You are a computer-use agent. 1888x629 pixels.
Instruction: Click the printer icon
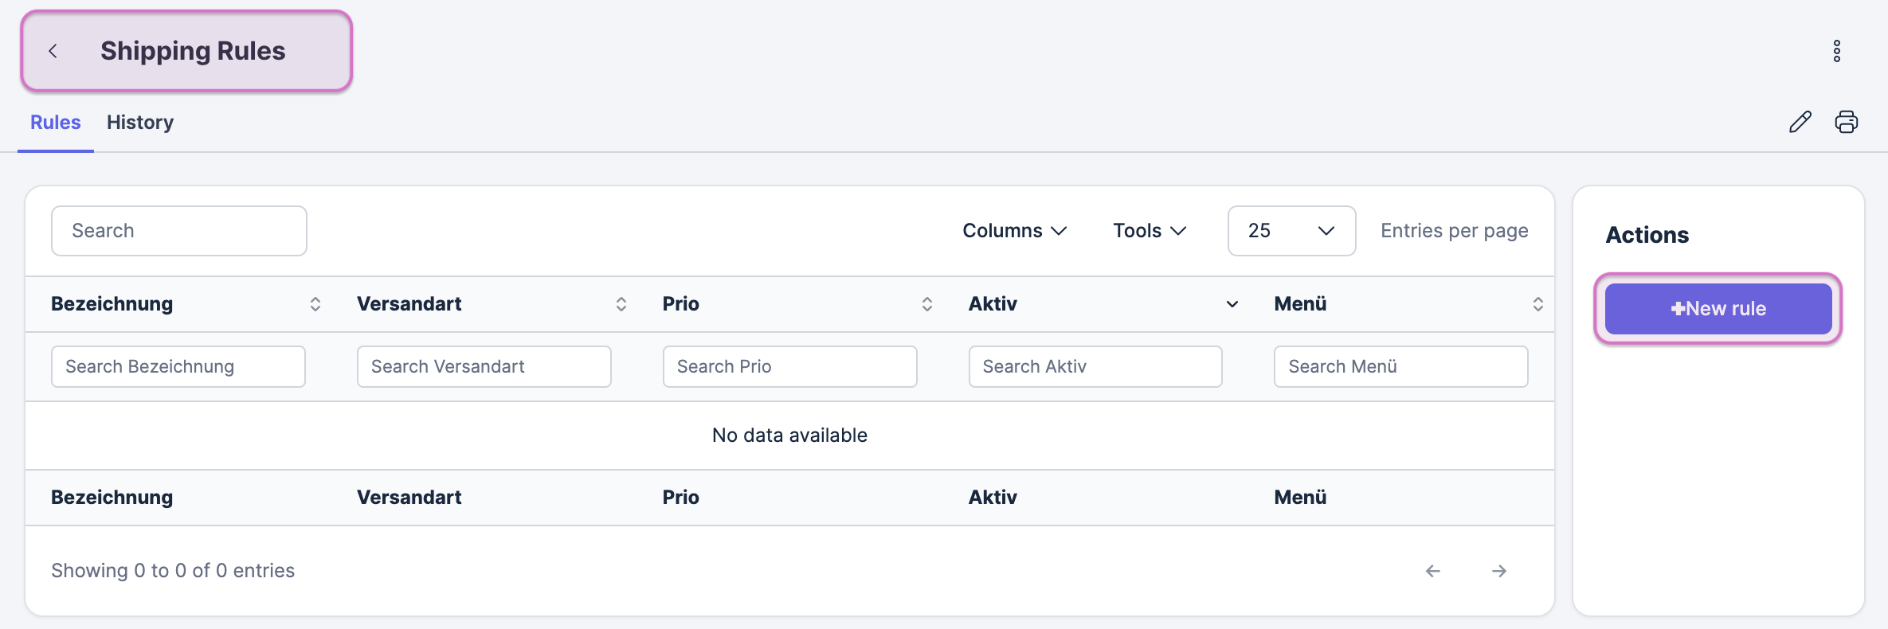[x=1846, y=122]
